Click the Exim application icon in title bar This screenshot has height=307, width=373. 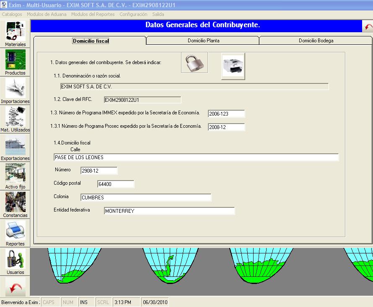click(x=4, y=5)
